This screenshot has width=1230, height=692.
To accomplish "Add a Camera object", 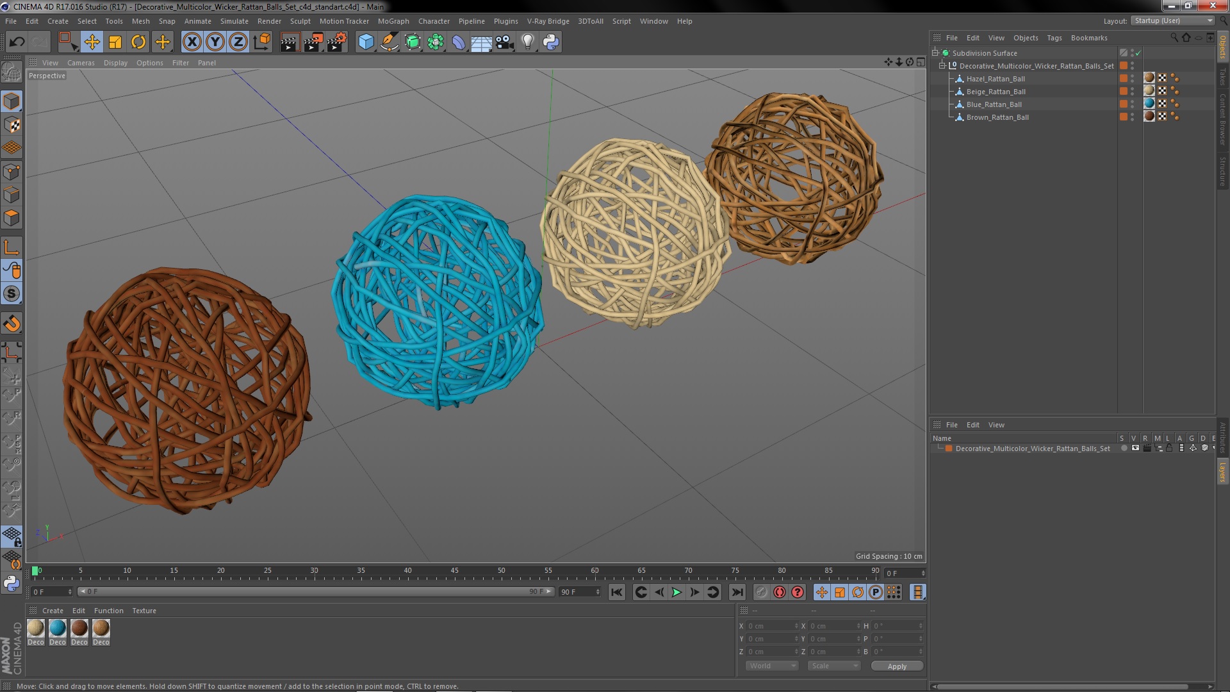I will (x=505, y=42).
